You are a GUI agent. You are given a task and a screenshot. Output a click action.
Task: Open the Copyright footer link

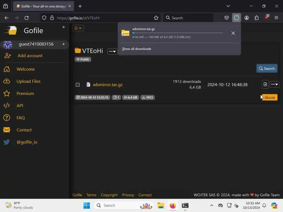coord(109,195)
